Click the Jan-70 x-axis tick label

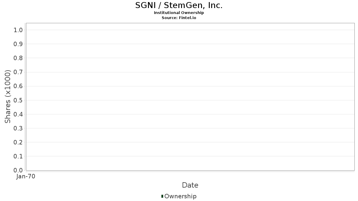click(26, 177)
